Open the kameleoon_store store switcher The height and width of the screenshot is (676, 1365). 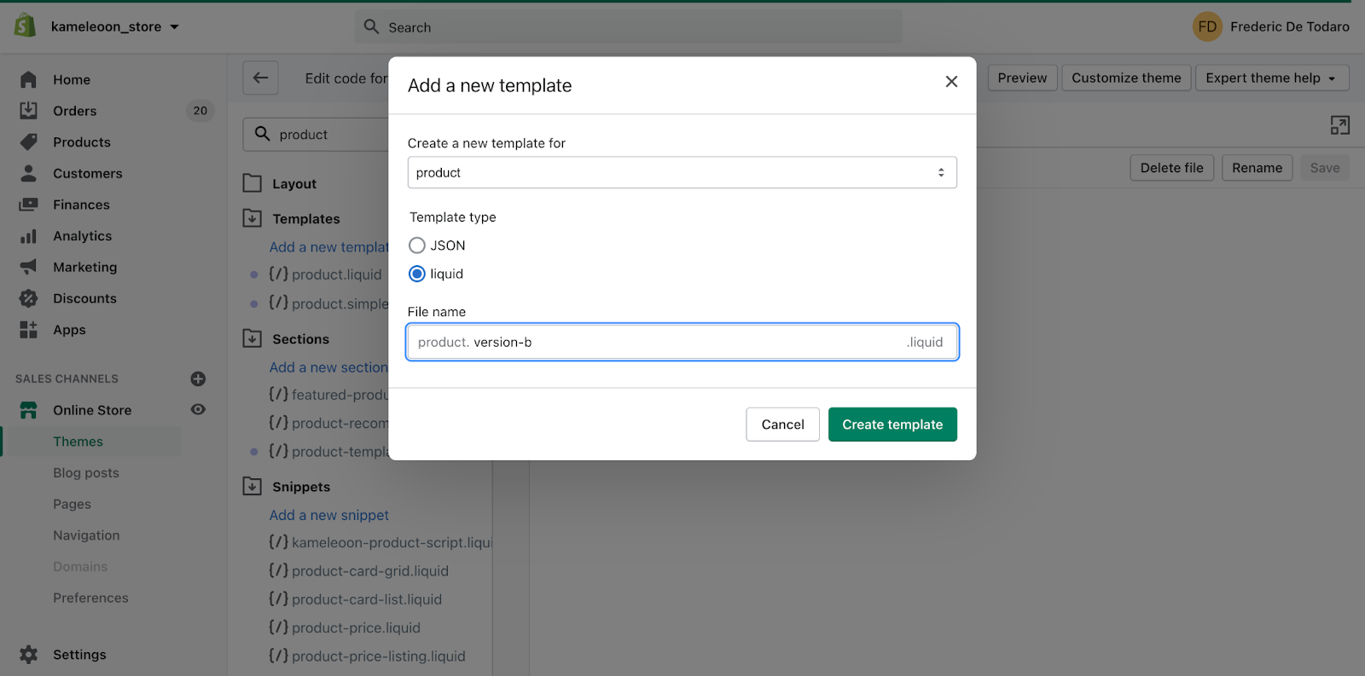click(114, 26)
